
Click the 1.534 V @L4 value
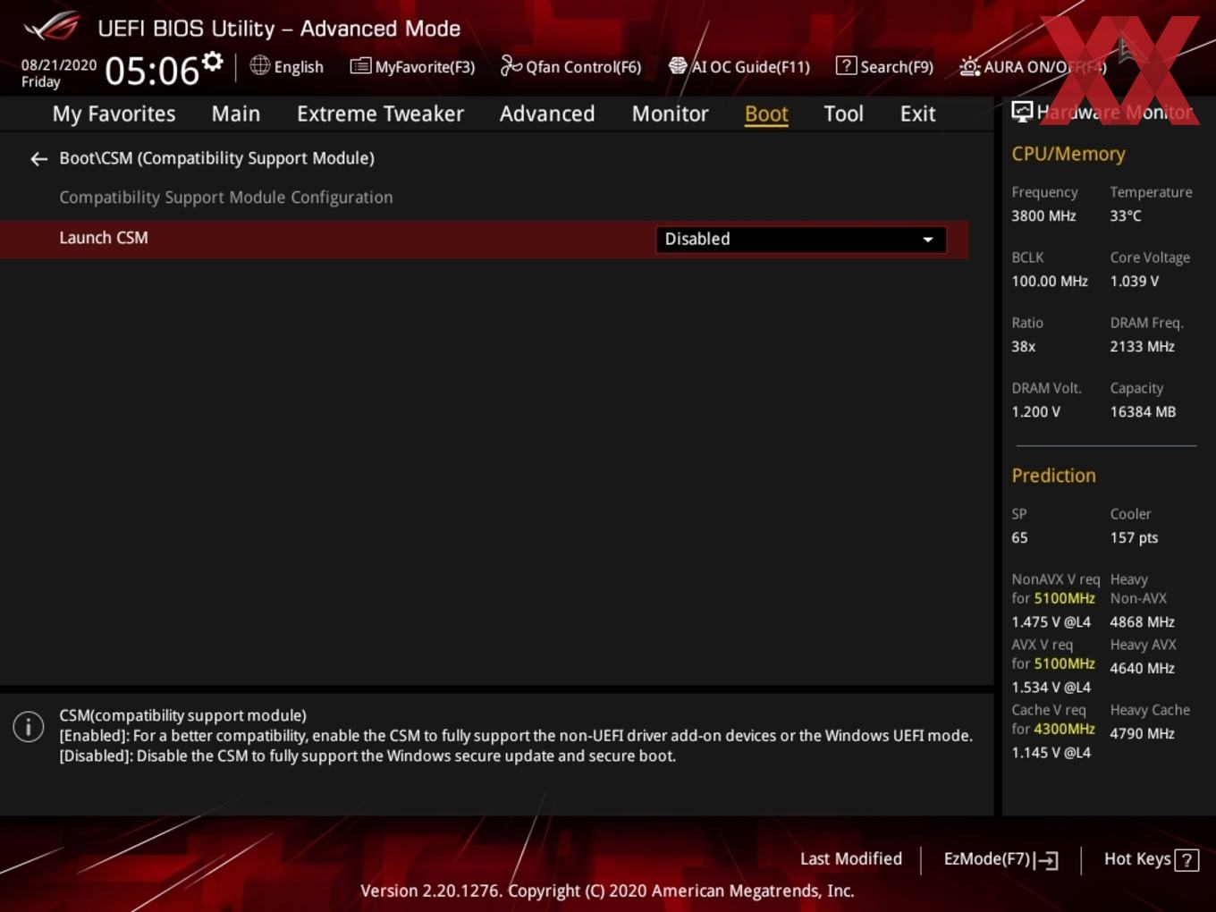pos(1051,687)
